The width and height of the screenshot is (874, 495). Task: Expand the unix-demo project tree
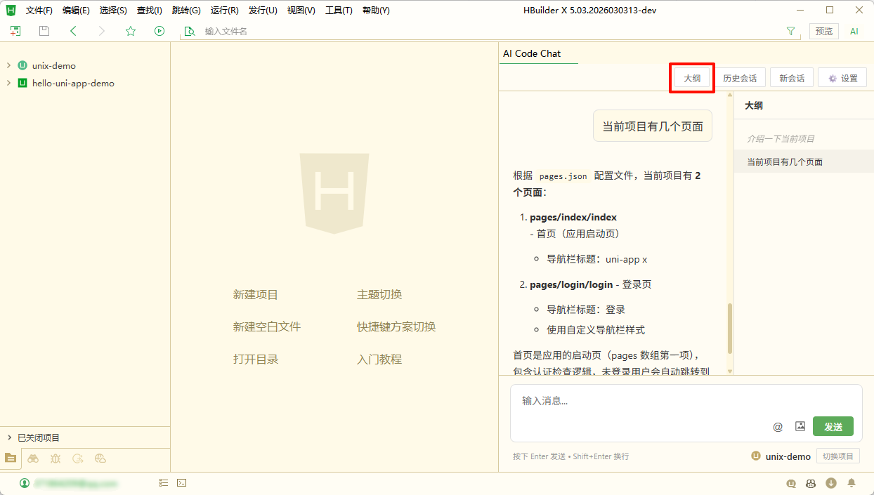pyautogui.click(x=8, y=65)
